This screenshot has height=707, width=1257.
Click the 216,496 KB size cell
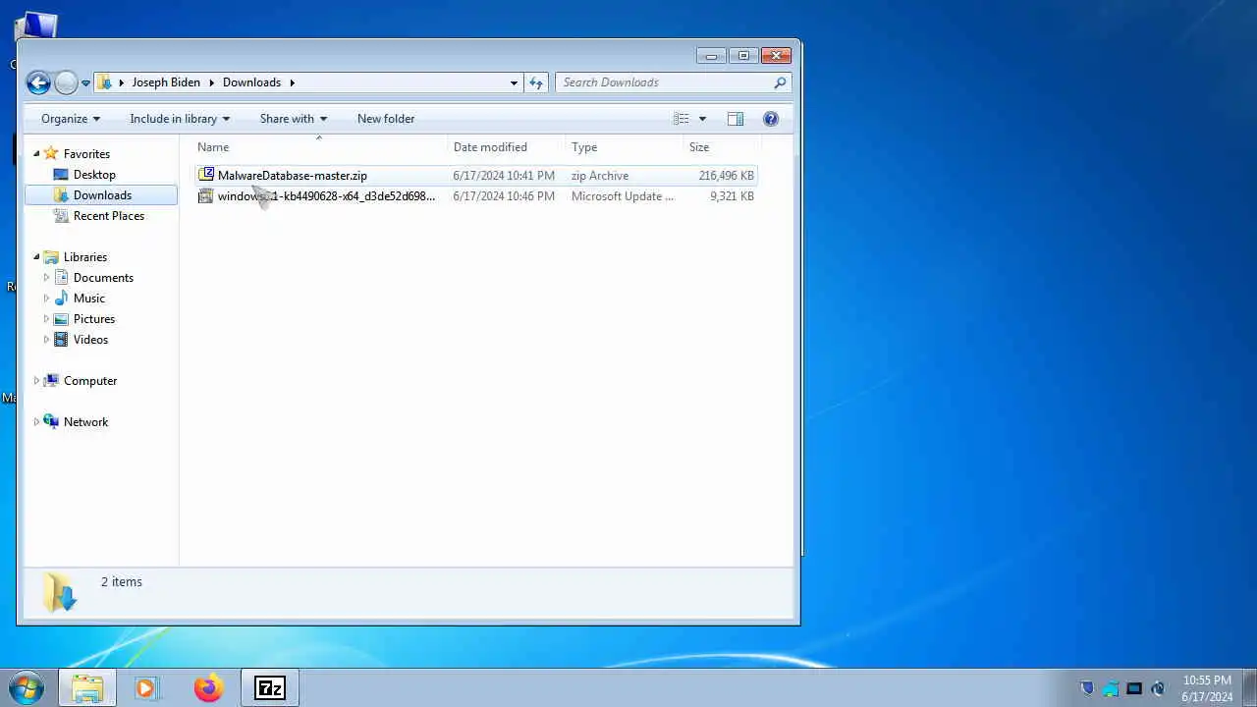[726, 176]
